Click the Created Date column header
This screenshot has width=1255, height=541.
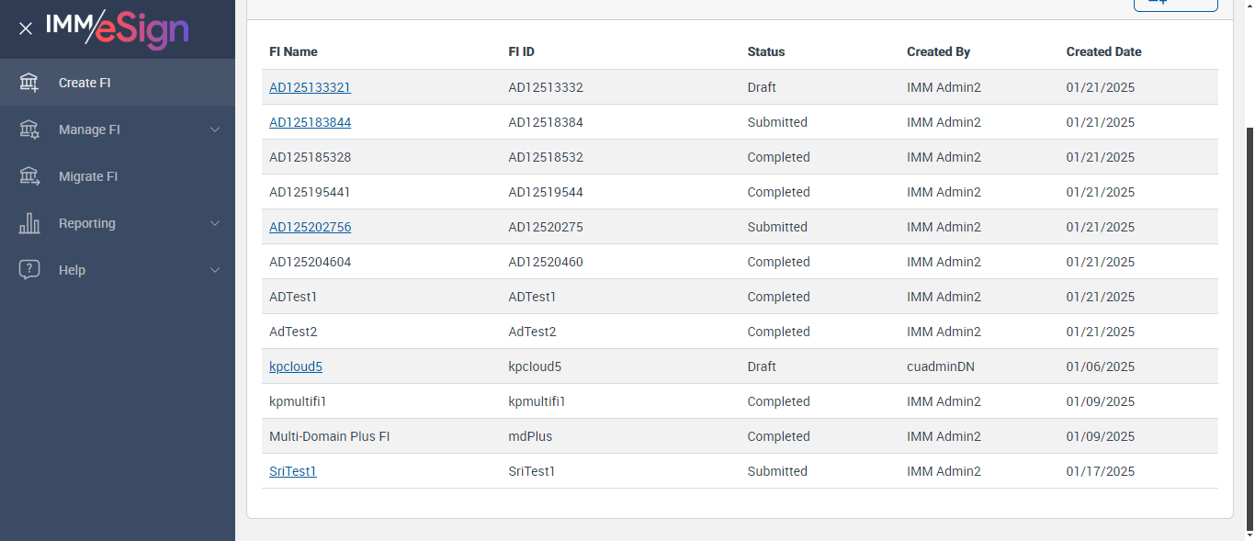click(x=1103, y=51)
